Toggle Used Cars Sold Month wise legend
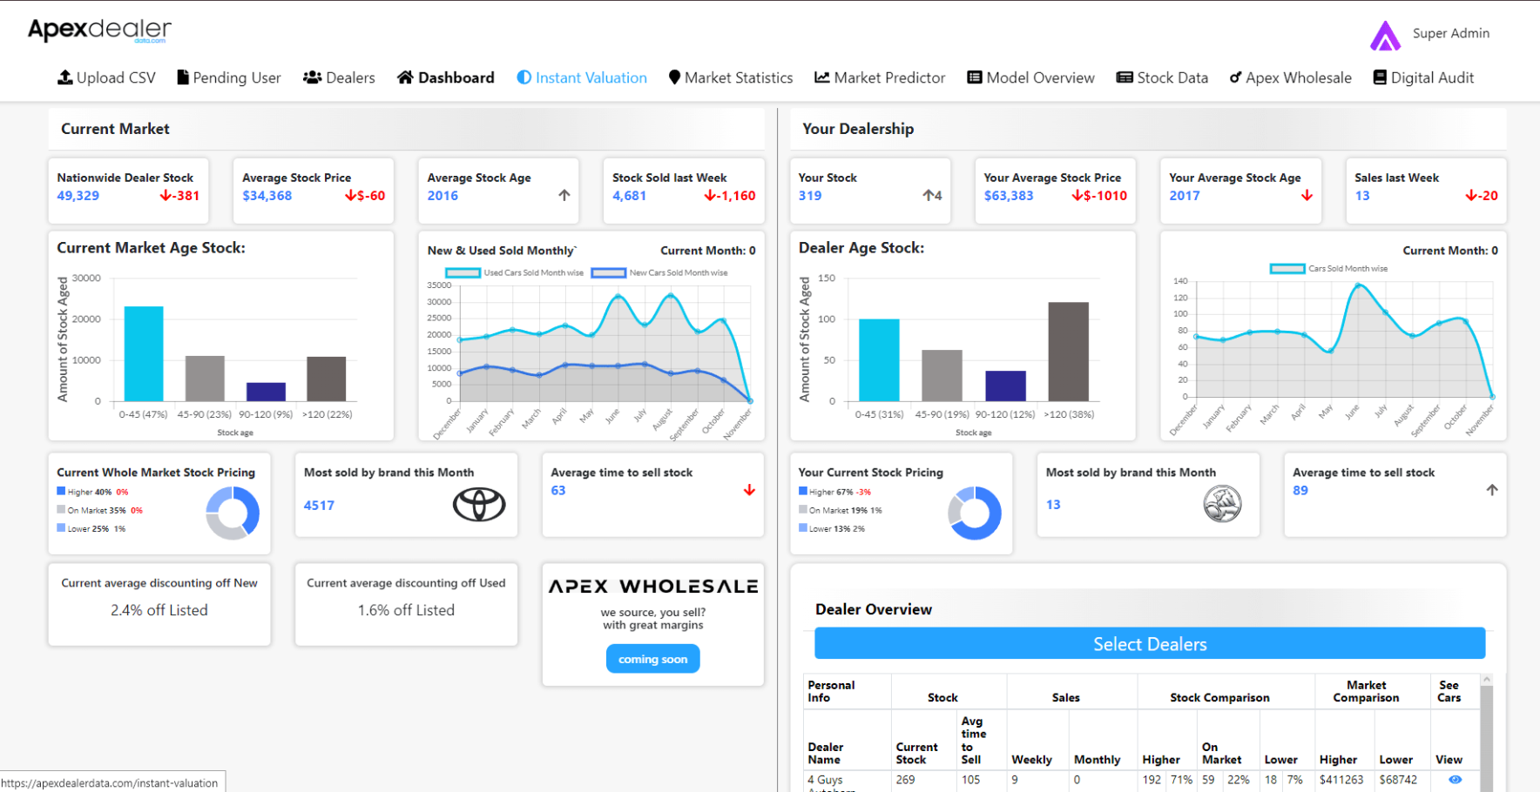 (514, 273)
